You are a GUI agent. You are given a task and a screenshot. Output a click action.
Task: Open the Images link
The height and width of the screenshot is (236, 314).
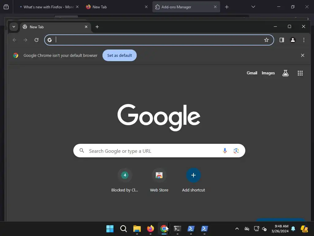(x=268, y=73)
